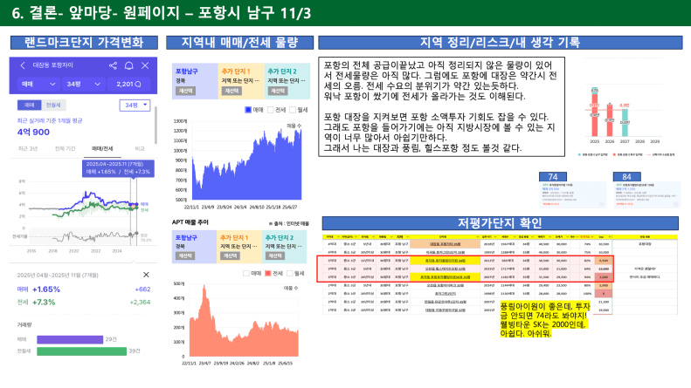Click the green 전월세 volume bar
The height and width of the screenshot is (388, 691).
coord(81,351)
